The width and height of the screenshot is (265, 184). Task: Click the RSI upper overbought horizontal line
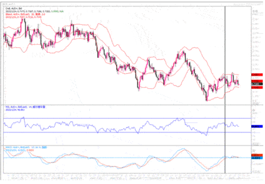click(x=126, y=118)
